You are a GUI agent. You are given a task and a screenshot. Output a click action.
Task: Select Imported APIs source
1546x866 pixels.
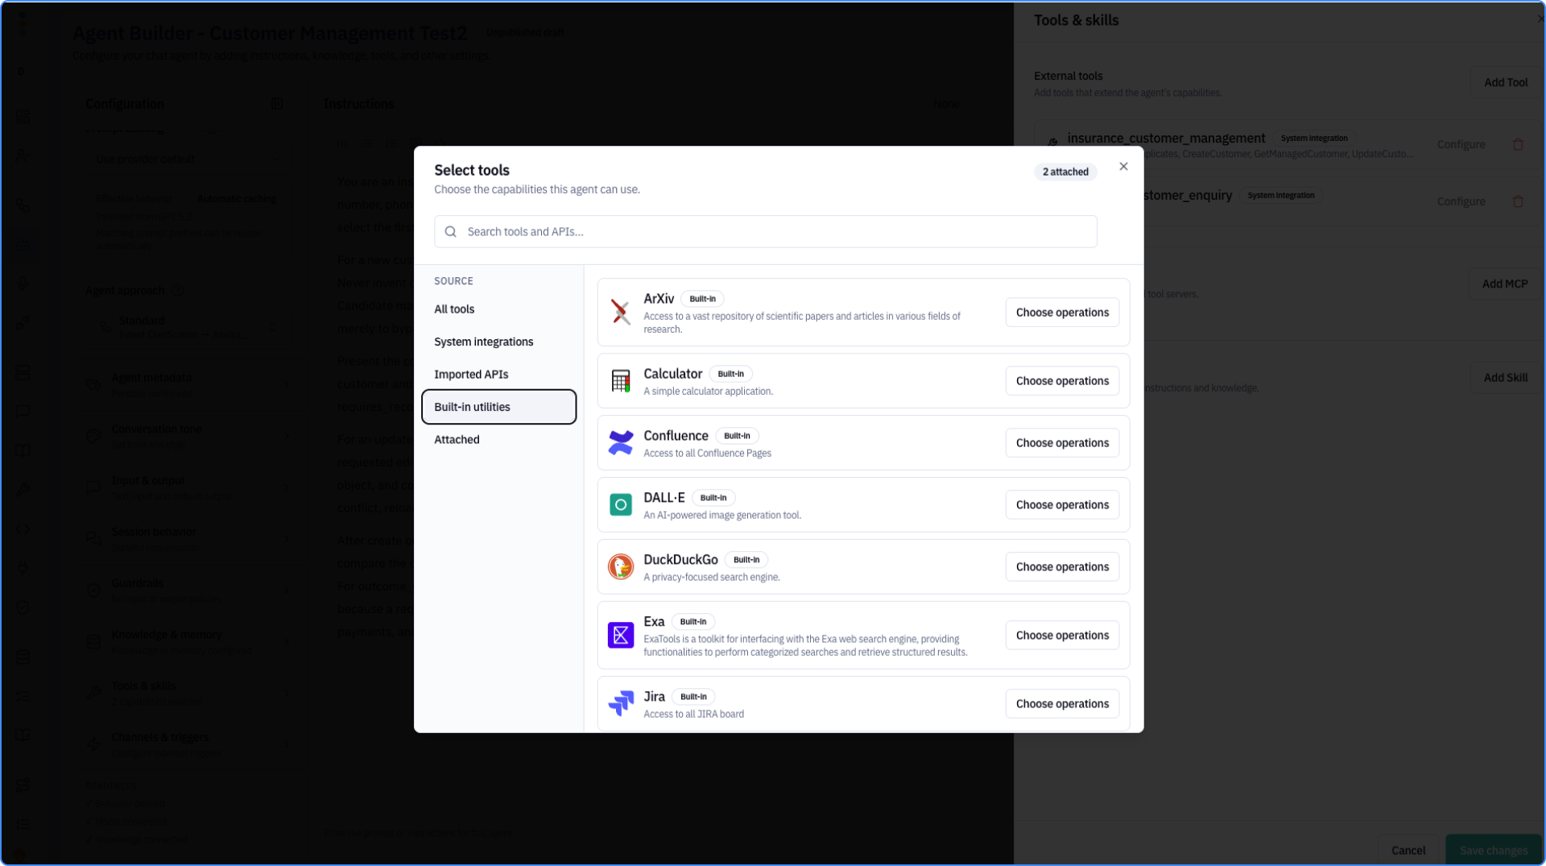[x=498, y=375]
